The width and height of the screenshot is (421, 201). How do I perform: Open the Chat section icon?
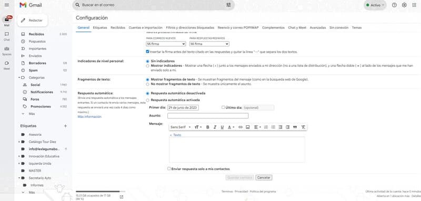[7, 34]
